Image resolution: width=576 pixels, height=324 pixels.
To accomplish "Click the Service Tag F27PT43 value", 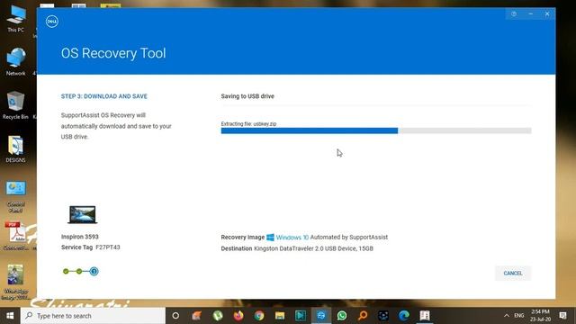I will coord(108,247).
